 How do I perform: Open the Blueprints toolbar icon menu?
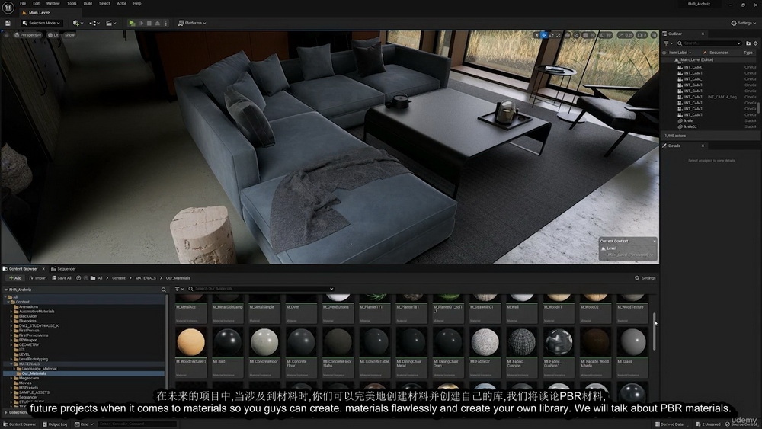pos(94,23)
